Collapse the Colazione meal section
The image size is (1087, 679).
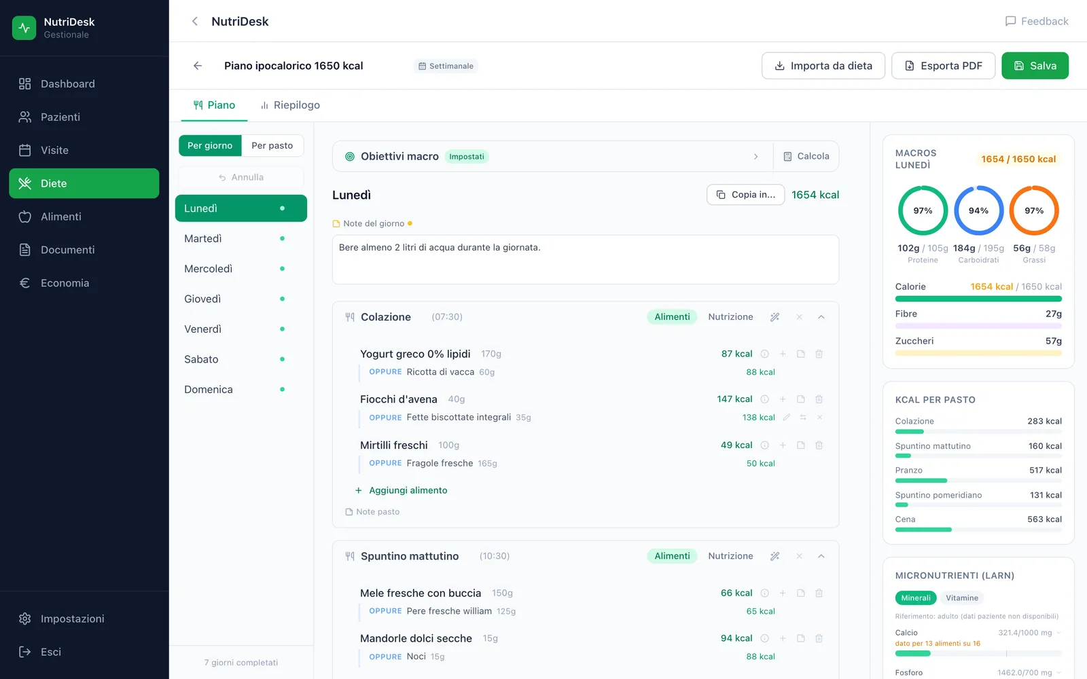click(821, 317)
